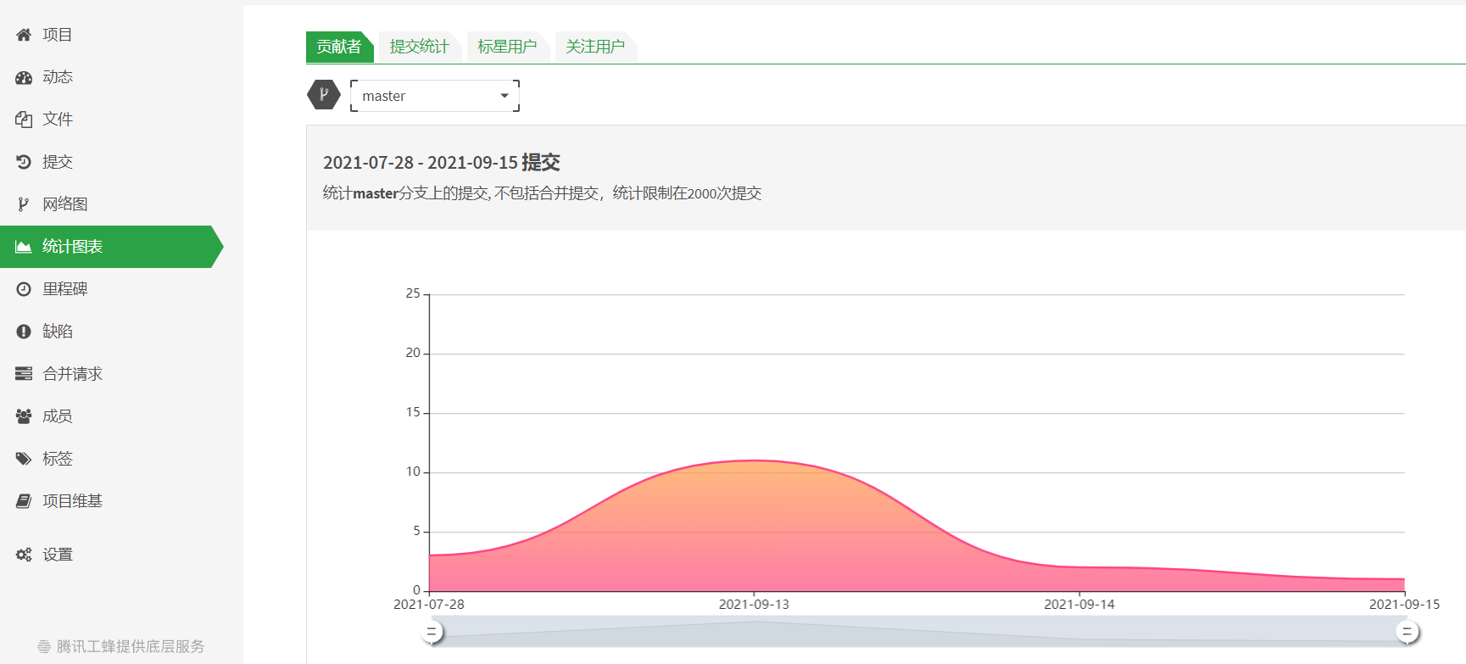Click the group icon beside 成员
Viewport: 1466px width, 664px height.
24,416
